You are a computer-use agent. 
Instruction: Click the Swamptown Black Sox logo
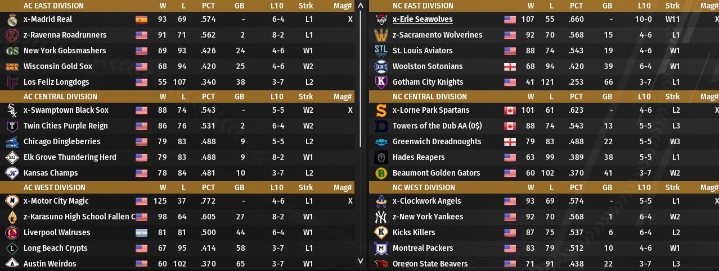point(12,111)
